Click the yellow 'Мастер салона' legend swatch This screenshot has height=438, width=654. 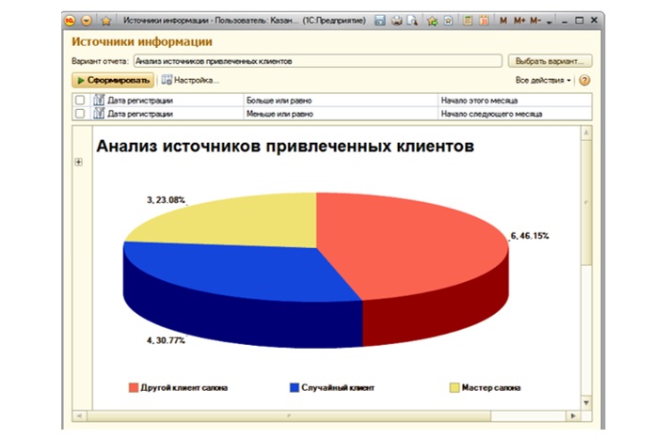[x=455, y=387]
